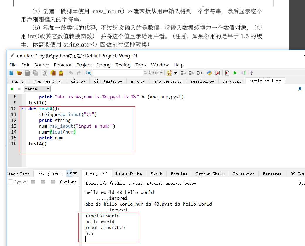
Task: Open the Bookmarks tab
Action: [243, 174]
